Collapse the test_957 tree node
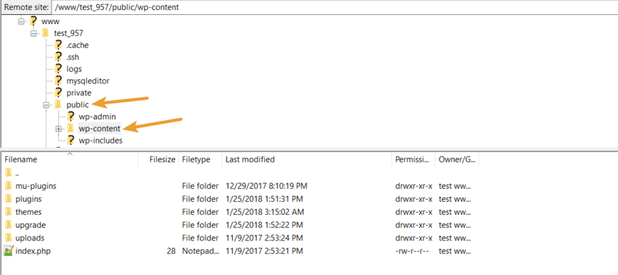The image size is (618, 275). (33, 33)
